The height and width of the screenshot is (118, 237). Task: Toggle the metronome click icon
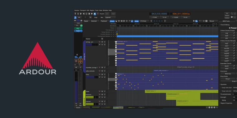78,14
